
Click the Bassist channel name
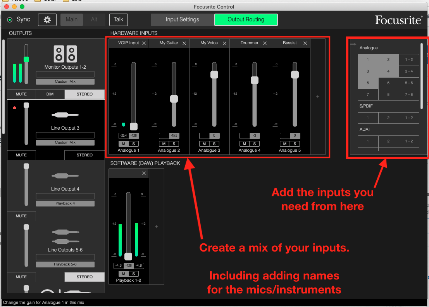click(x=290, y=43)
